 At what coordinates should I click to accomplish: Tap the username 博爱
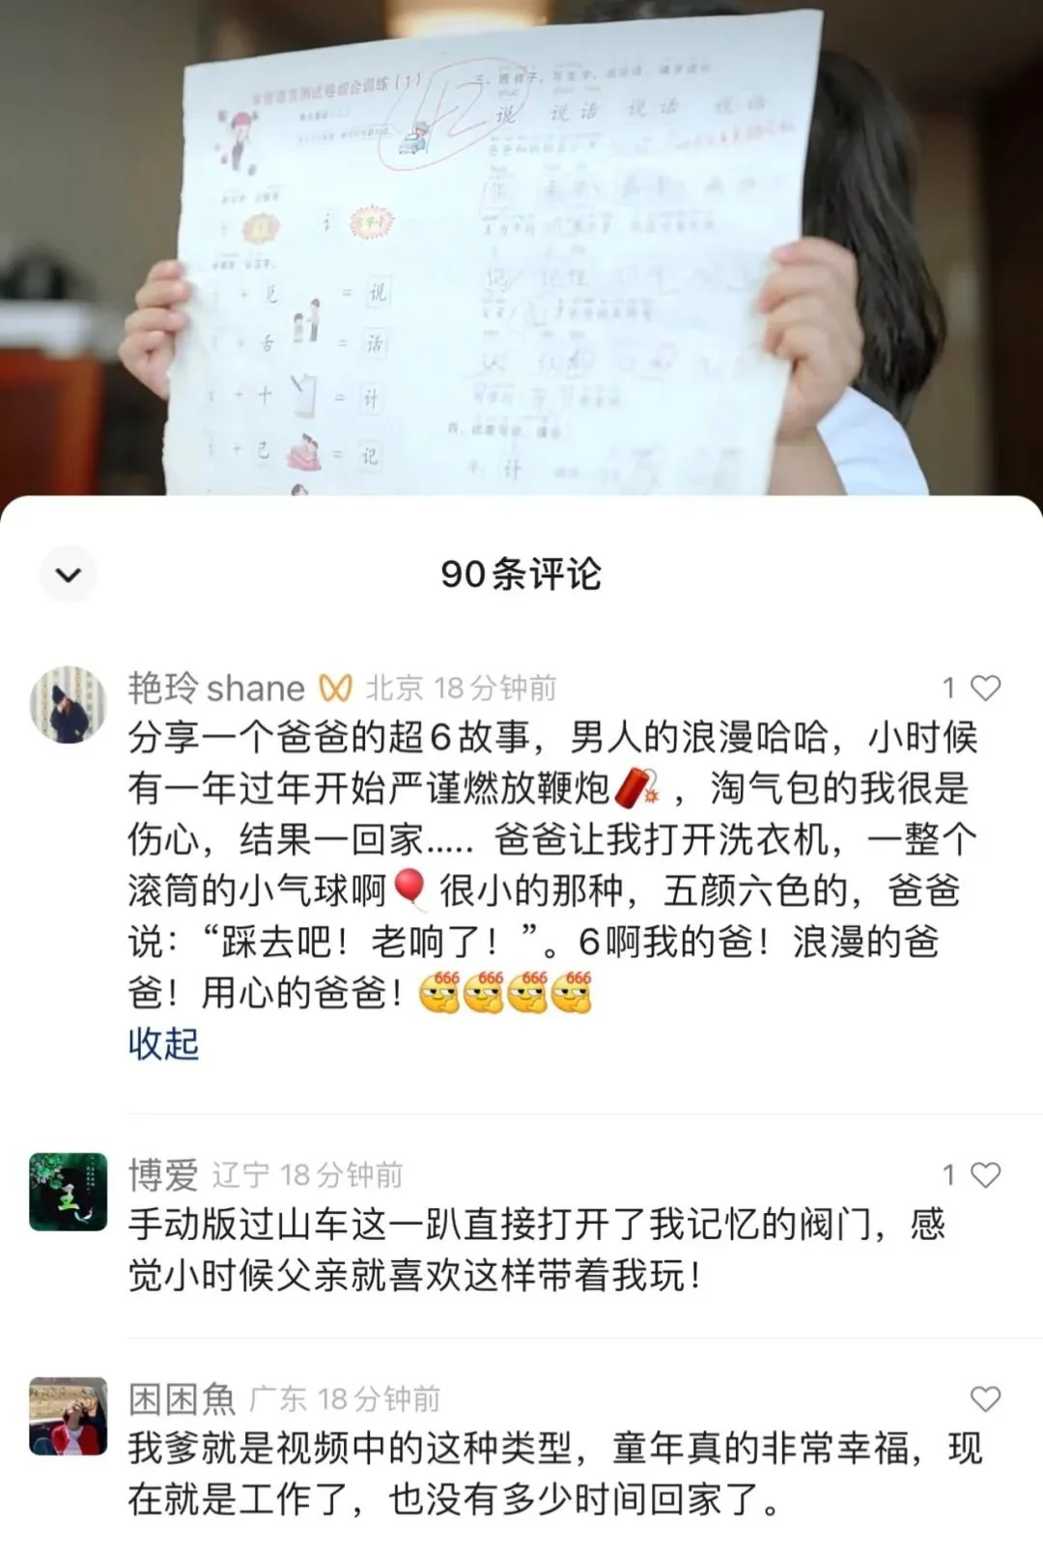[x=163, y=1174]
